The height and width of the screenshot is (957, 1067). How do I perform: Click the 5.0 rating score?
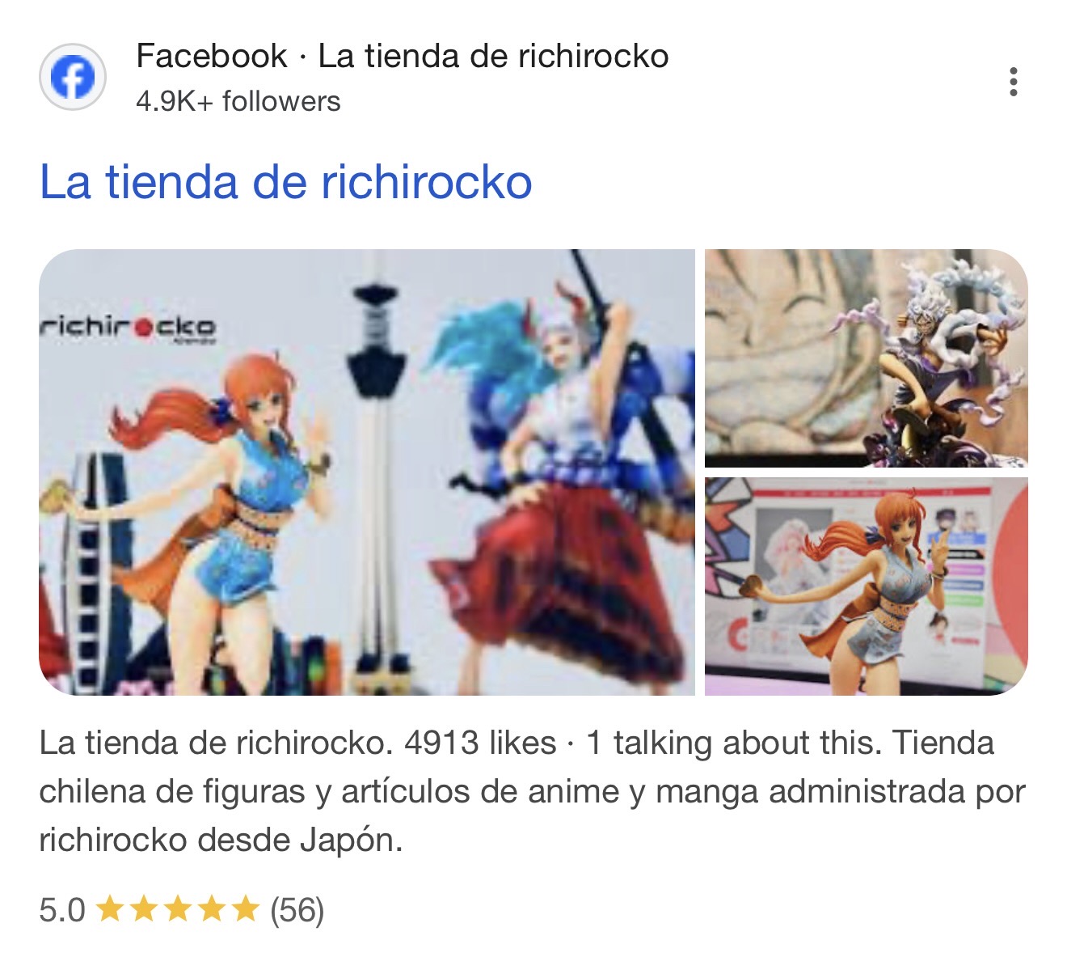[x=62, y=910]
